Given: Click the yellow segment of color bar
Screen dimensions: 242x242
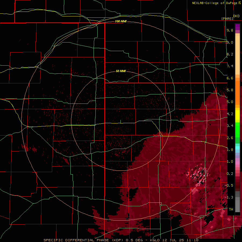Looking at the screenshot, I should [237, 115].
